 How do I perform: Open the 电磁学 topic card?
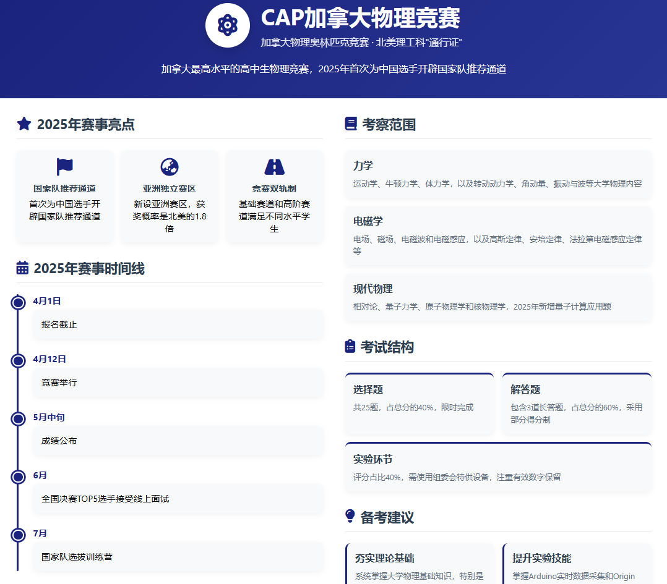coord(498,235)
